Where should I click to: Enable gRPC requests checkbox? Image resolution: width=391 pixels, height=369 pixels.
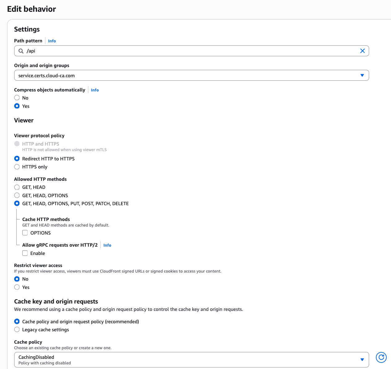coord(25,253)
